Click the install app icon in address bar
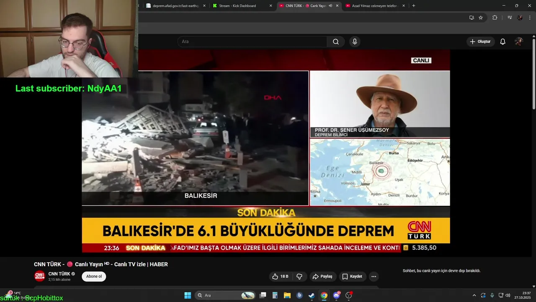 click(472, 18)
